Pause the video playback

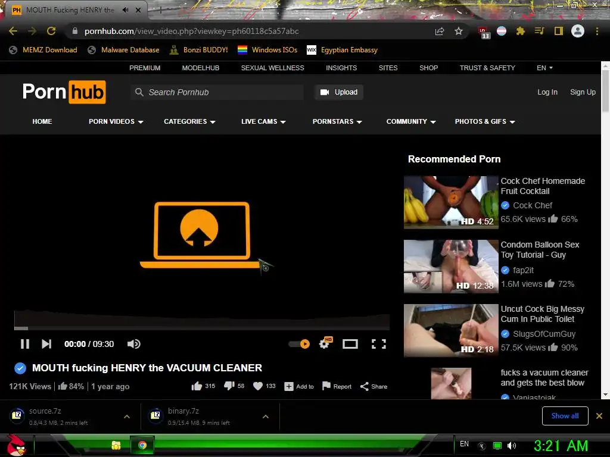tap(25, 344)
